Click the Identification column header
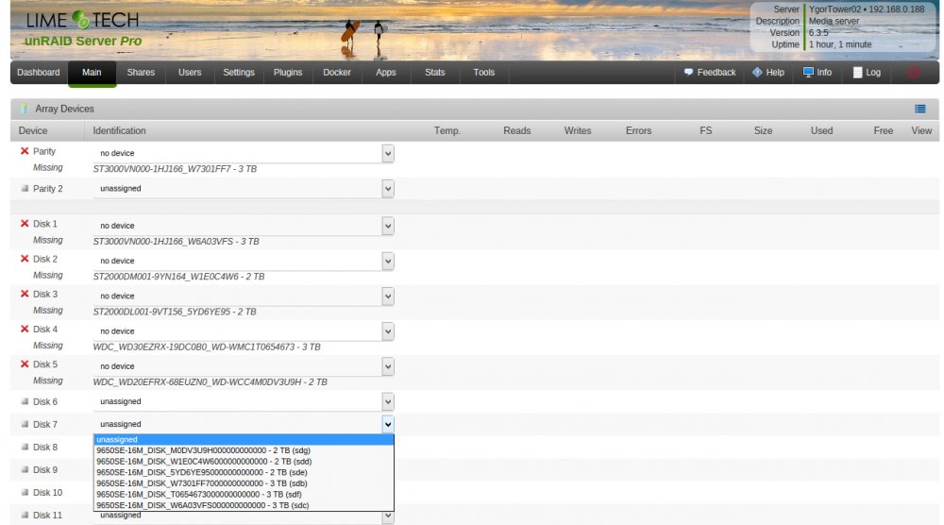944x525 pixels. click(119, 130)
